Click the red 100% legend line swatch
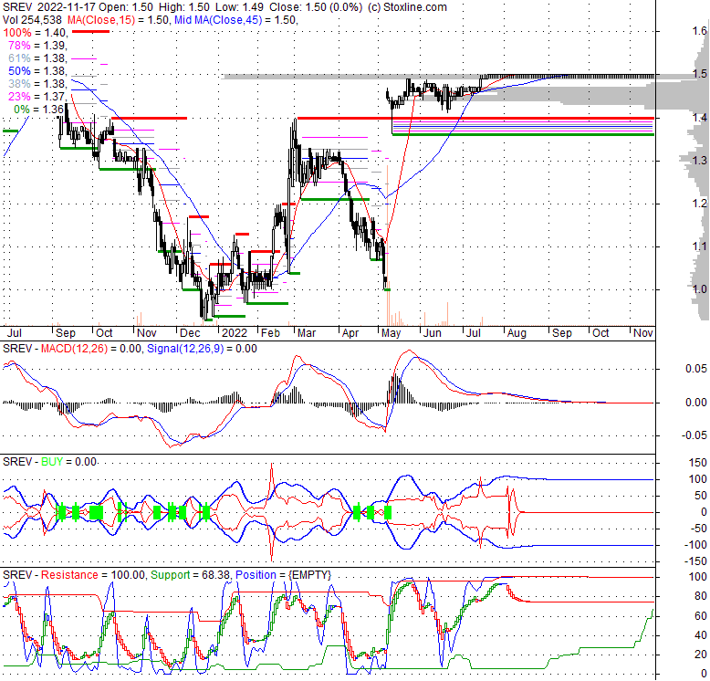This screenshot has width=710, height=681. [90, 31]
